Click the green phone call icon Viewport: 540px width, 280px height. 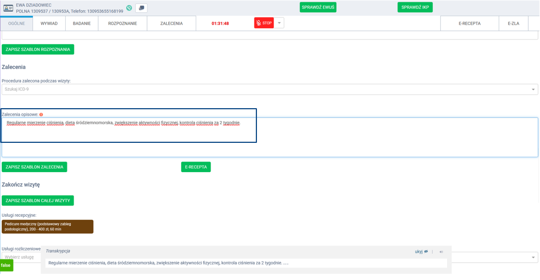point(129,8)
